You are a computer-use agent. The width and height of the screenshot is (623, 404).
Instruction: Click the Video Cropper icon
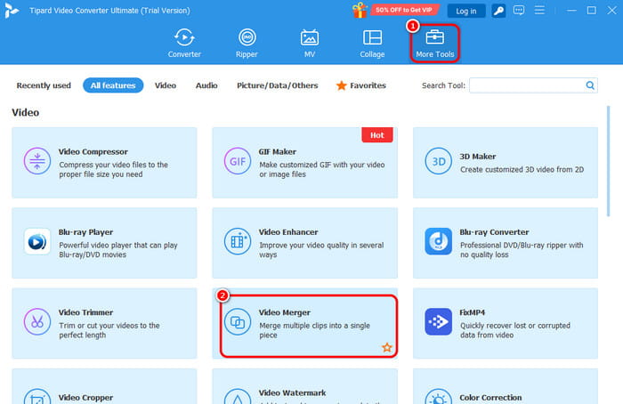coord(37,397)
